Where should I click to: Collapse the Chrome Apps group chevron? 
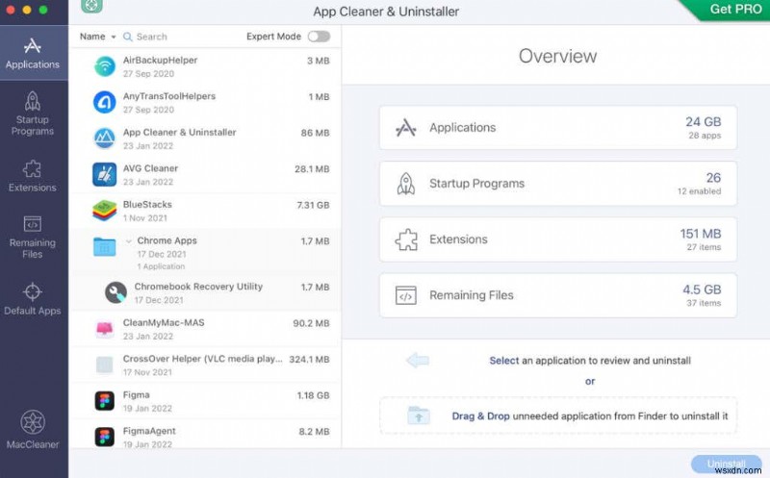point(129,241)
